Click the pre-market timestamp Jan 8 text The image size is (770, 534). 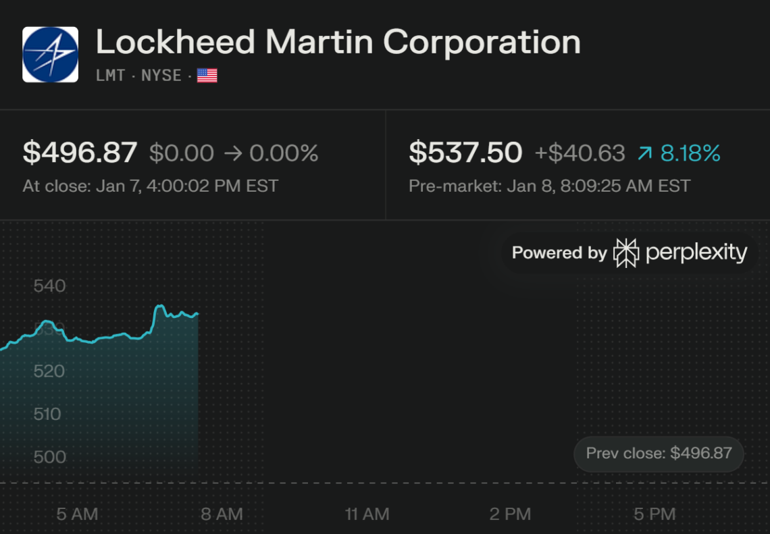tap(549, 186)
